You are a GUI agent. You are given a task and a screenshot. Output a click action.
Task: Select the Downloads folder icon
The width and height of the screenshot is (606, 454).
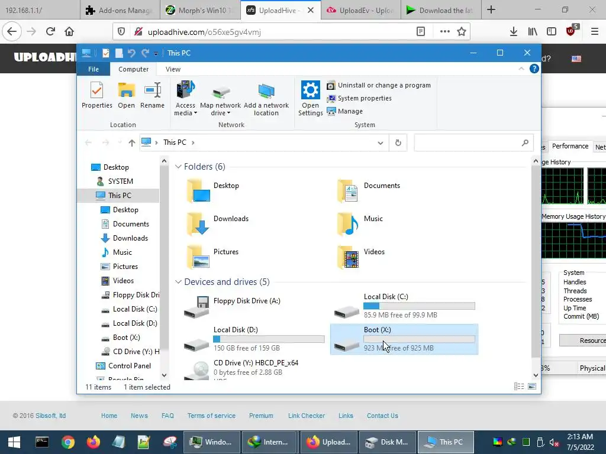pos(198,224)
